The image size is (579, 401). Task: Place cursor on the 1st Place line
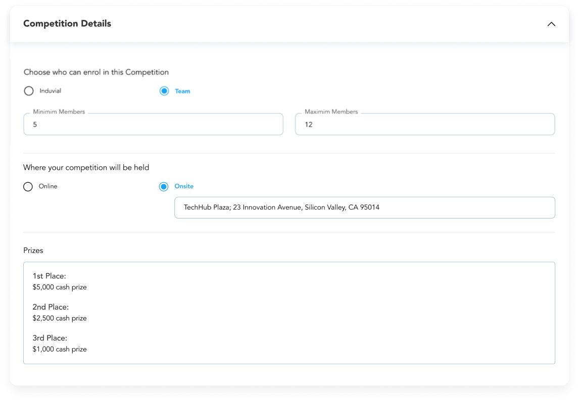coord(50,276)
